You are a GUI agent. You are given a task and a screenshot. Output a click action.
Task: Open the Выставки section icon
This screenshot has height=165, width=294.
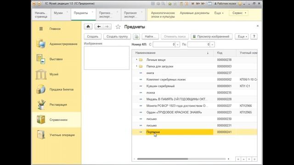(41, 59)
